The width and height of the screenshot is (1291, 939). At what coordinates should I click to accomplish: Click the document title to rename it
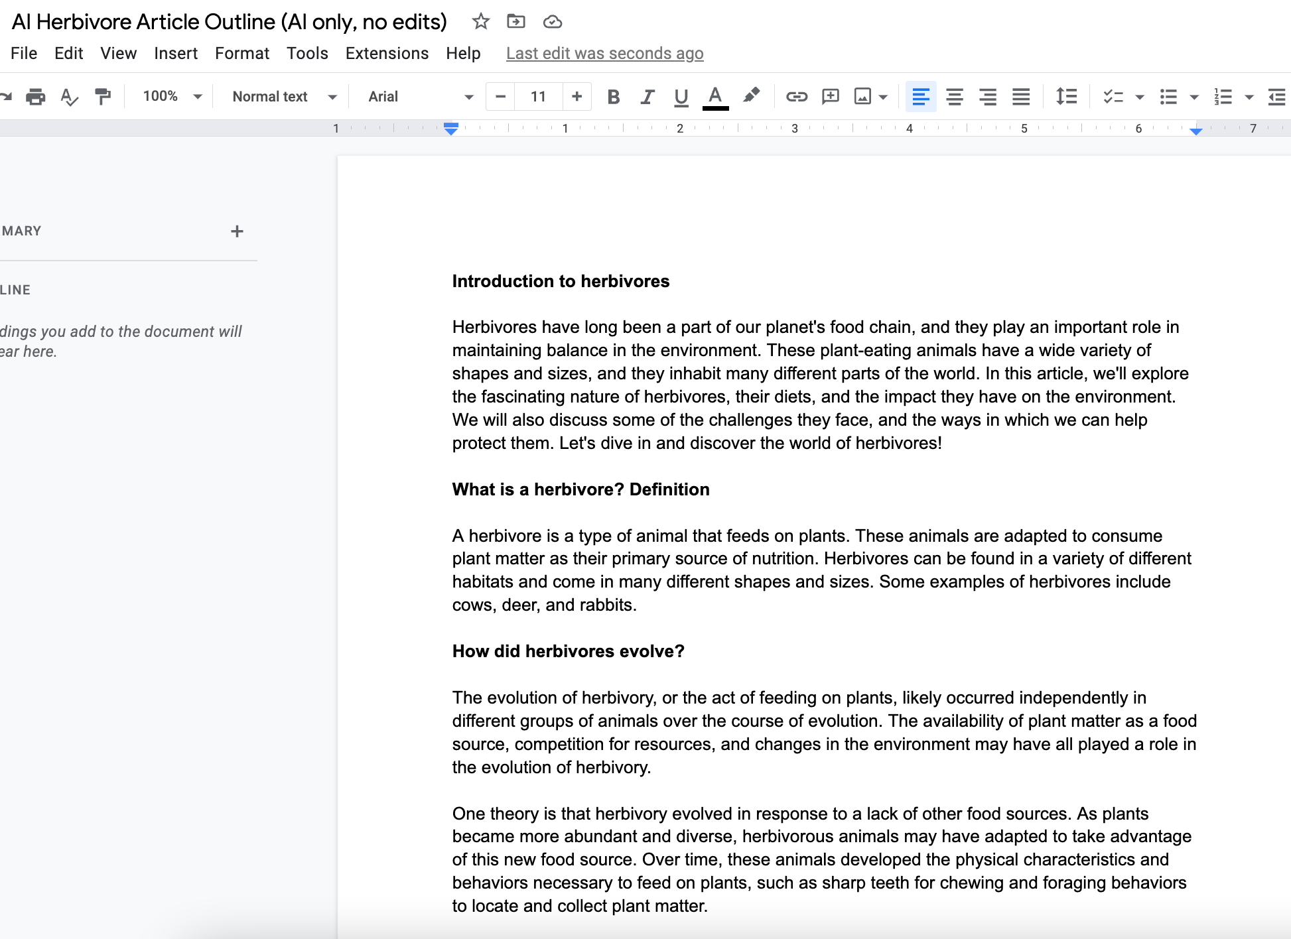point(230,22)
